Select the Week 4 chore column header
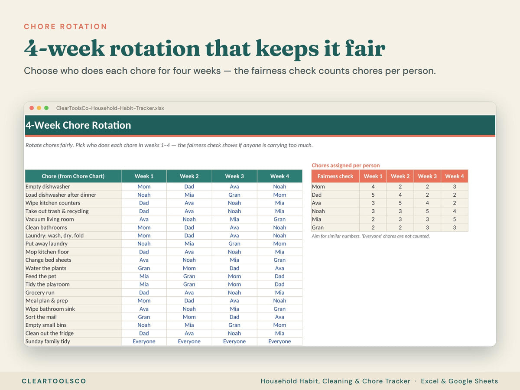Screen dimensions: 520x390 [279, 176]
